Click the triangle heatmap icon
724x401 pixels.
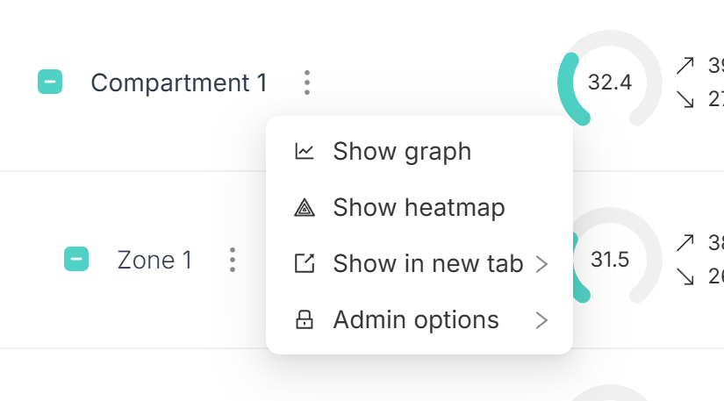(x=305, y=208)
